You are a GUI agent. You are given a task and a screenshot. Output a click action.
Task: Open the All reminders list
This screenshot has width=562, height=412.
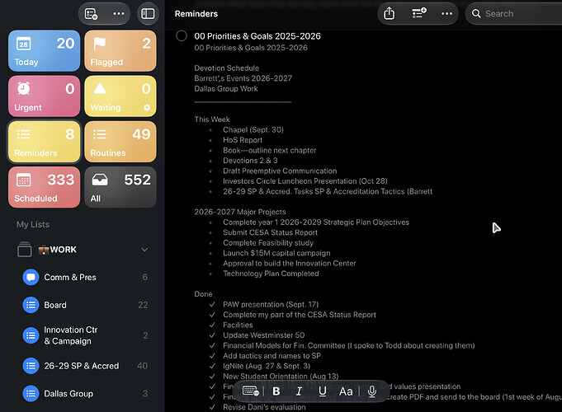[120, 187]
